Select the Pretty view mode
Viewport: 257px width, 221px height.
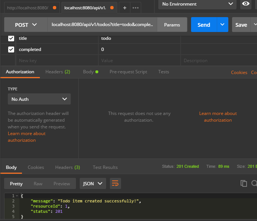tap(16, 184)
